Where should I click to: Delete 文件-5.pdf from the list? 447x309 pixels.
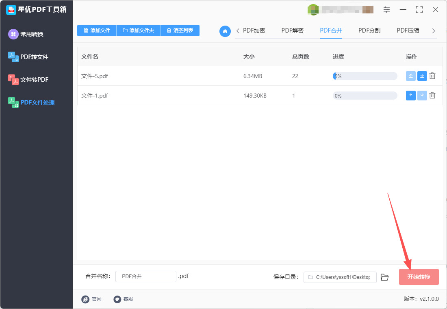[432, 76]
